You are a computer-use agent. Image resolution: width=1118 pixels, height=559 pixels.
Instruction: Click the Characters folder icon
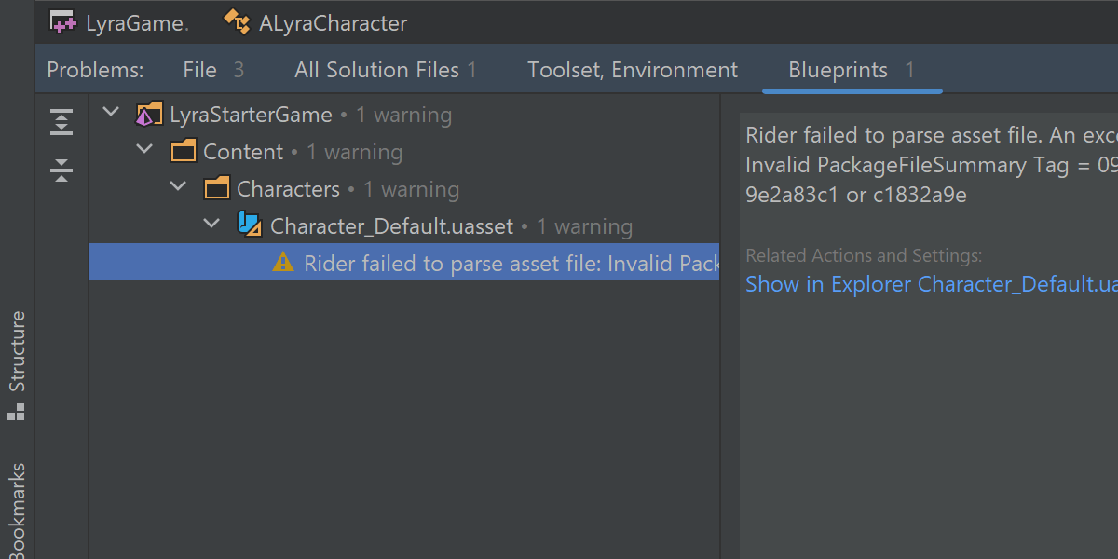point(217,189)
